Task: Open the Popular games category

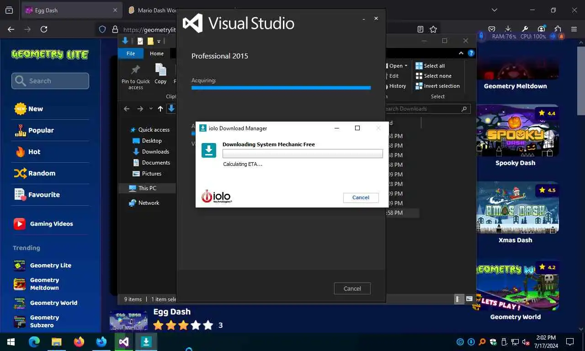Action: [x=34, y=130]
